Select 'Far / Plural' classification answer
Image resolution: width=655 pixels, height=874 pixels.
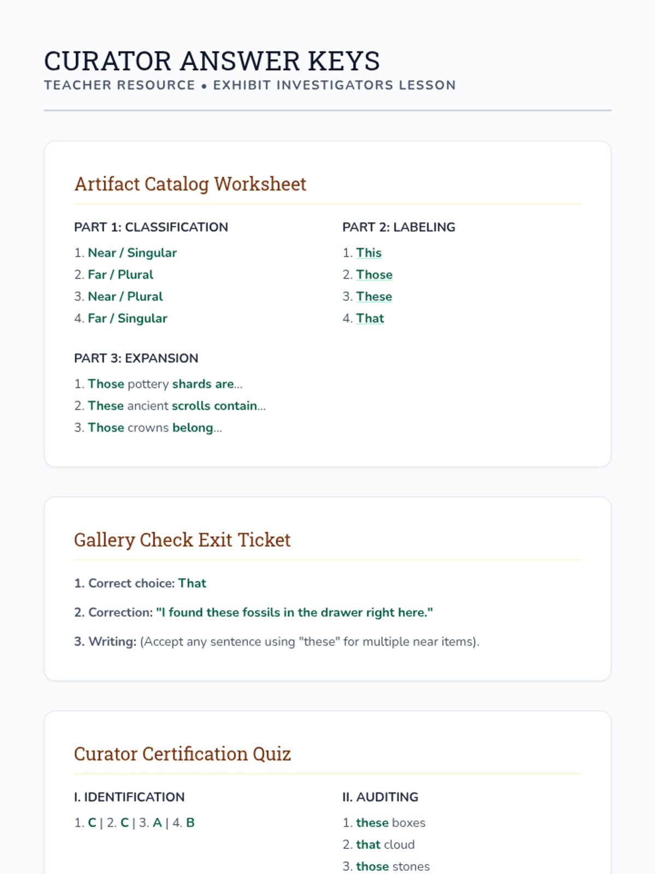[x=121, y=275]
